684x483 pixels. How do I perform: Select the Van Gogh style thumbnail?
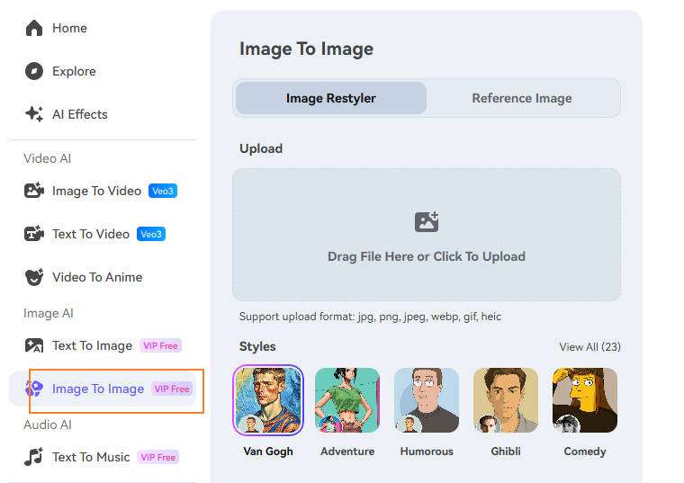tap(268, 400)
